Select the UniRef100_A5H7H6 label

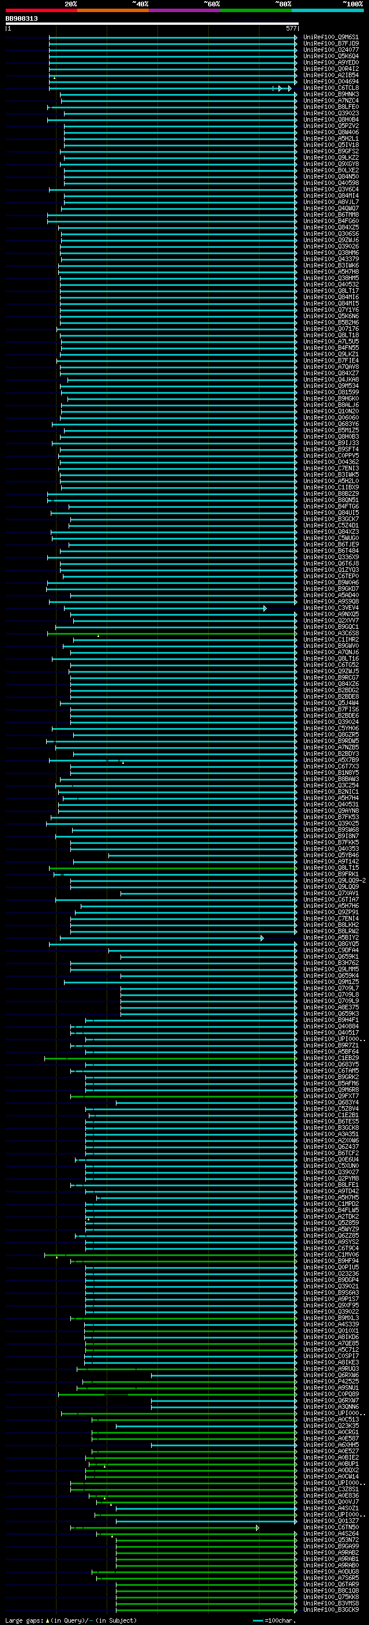330,906
